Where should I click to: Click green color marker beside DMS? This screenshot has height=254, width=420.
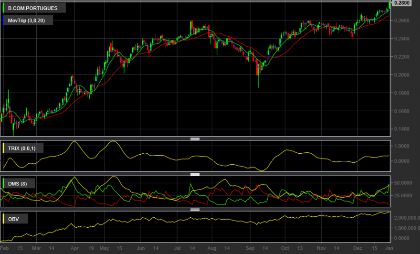3,183
